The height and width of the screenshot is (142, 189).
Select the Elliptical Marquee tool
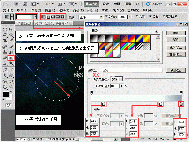click(x=5, y=29)
